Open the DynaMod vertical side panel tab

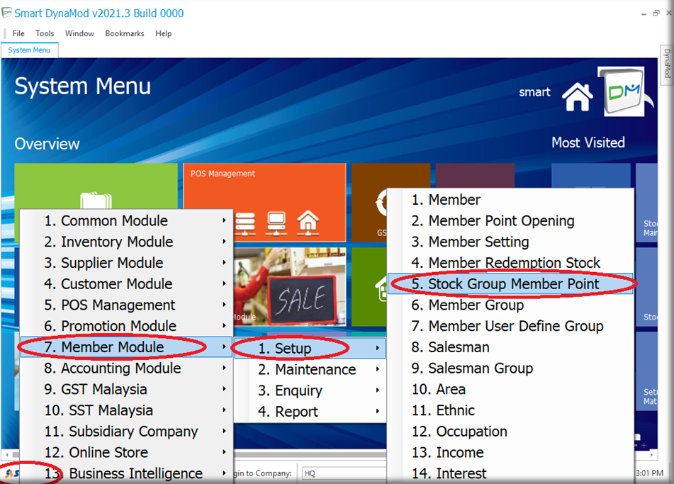click(667, 64)
